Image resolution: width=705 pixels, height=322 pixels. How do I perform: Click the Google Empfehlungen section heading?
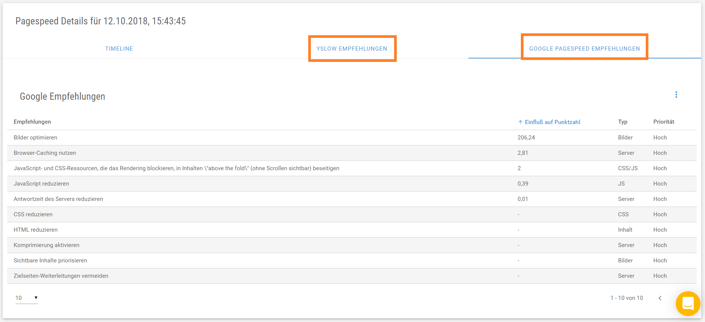coord(62,97)
